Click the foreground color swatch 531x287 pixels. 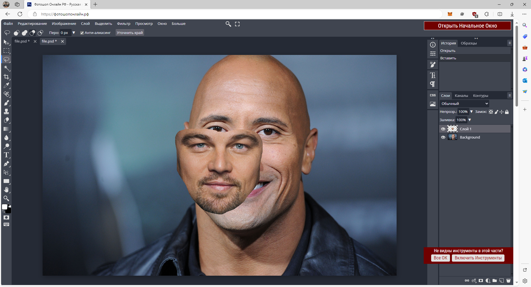[5, 207]
